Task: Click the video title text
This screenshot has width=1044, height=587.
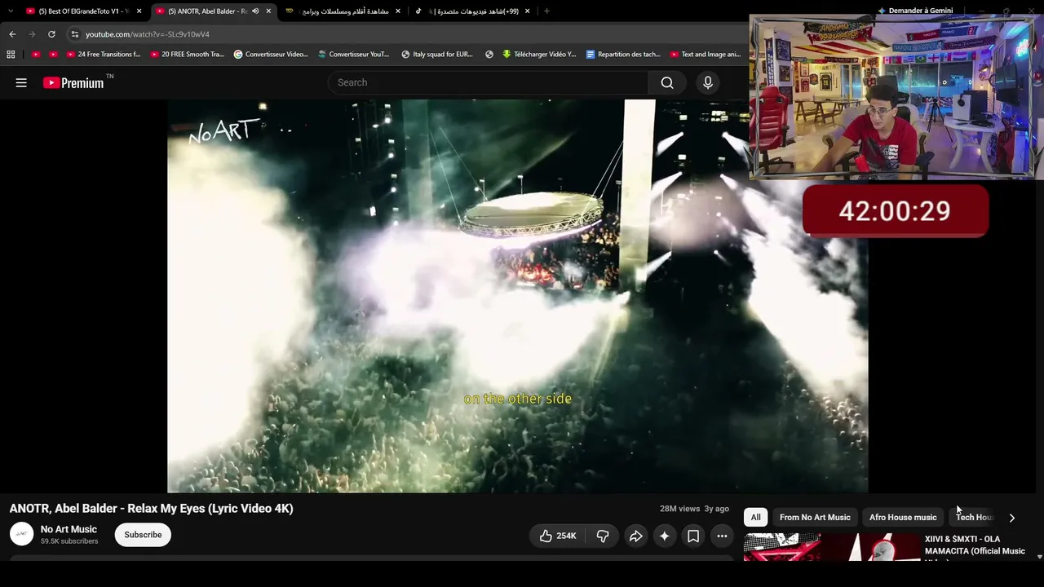Action: tap(151, 509)
